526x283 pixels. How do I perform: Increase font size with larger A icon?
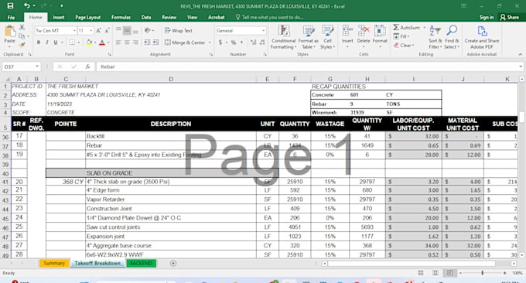(99, 30)
